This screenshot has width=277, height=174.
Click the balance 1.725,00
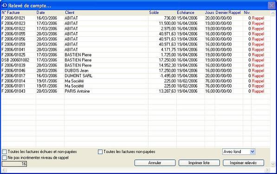pyautogui.click(x=168, y=55)
